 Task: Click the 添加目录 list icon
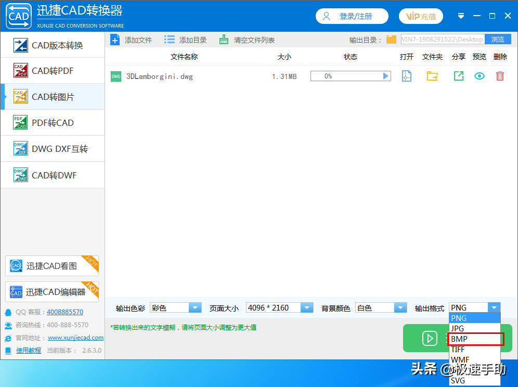point(170,40)
